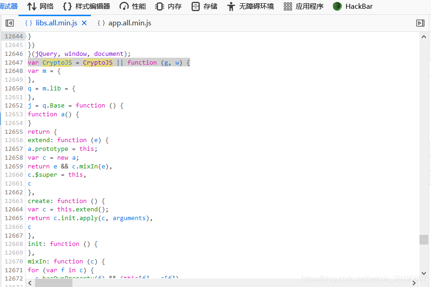Click 'document' in line 12646
431x287 pixels.
[109, 54]
